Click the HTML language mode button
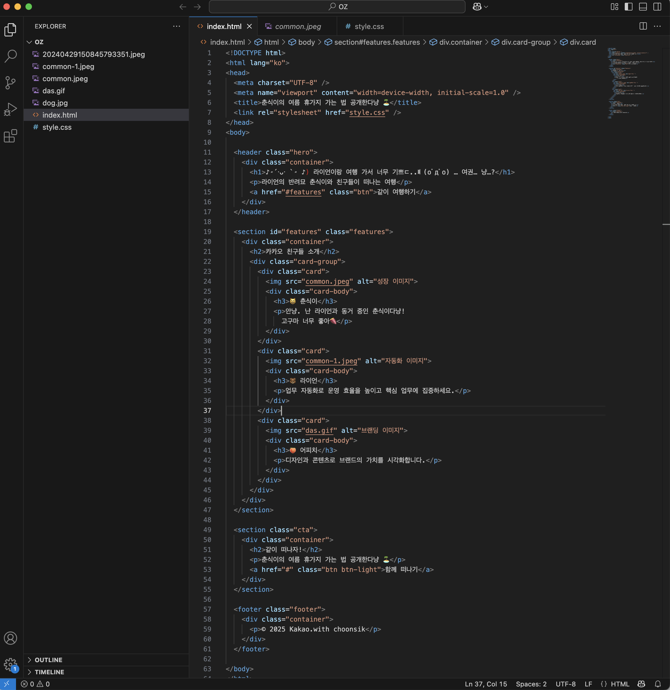670x690 pixels. click(x=619, y=684)
